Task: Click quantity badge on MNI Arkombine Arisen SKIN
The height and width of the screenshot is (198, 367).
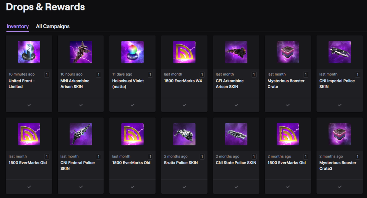Action: point(99,74)
